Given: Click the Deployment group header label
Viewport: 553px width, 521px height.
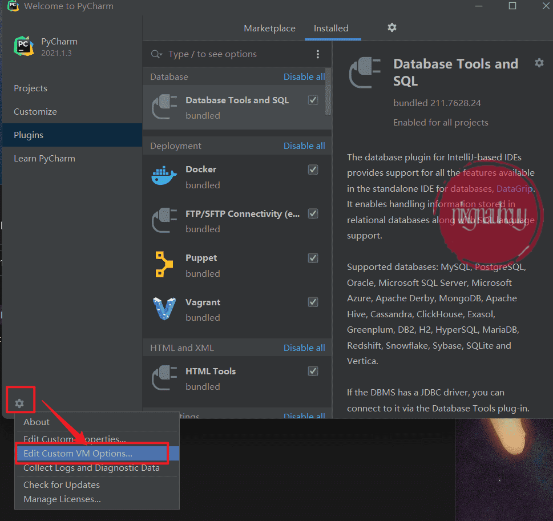Looking at the screenshot, I should pyautogui.click(x=176, y=146).
